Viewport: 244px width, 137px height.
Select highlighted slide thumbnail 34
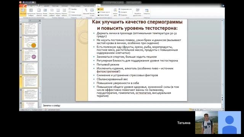[x=30, y=81]
